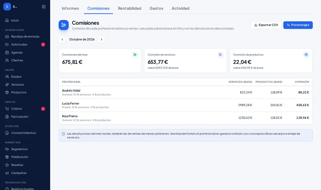The width and height of the screenshot is (321, 190).
Task: Click the green icon in Comisiones del mes card
Action: click(135, 55)
